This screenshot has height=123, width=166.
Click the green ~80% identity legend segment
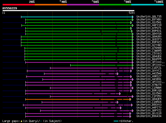tap(115, 5)
